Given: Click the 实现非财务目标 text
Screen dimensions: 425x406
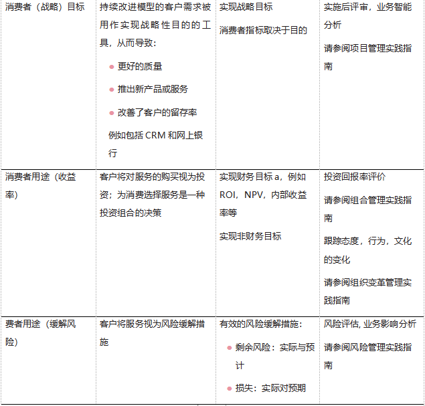Looking at the screenshot, I should click(x=250, y=236).
